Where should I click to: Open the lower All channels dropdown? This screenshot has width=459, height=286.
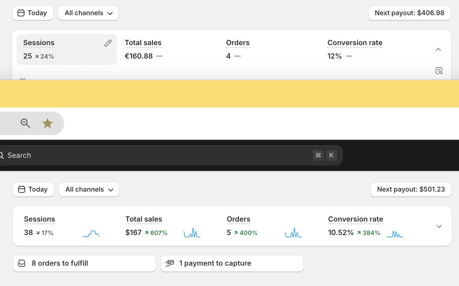point(89,189)
